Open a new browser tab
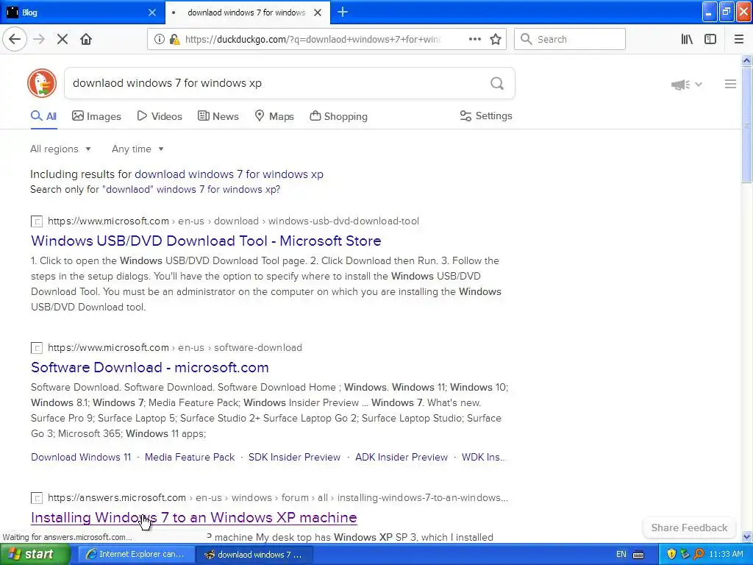Screen dimensions: 753x565 [343, 12]
